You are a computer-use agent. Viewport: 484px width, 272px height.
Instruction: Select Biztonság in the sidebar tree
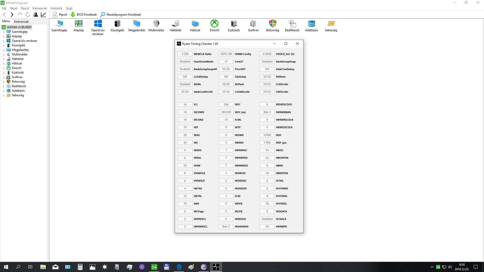pyautogui.click(x=18, y=82)
